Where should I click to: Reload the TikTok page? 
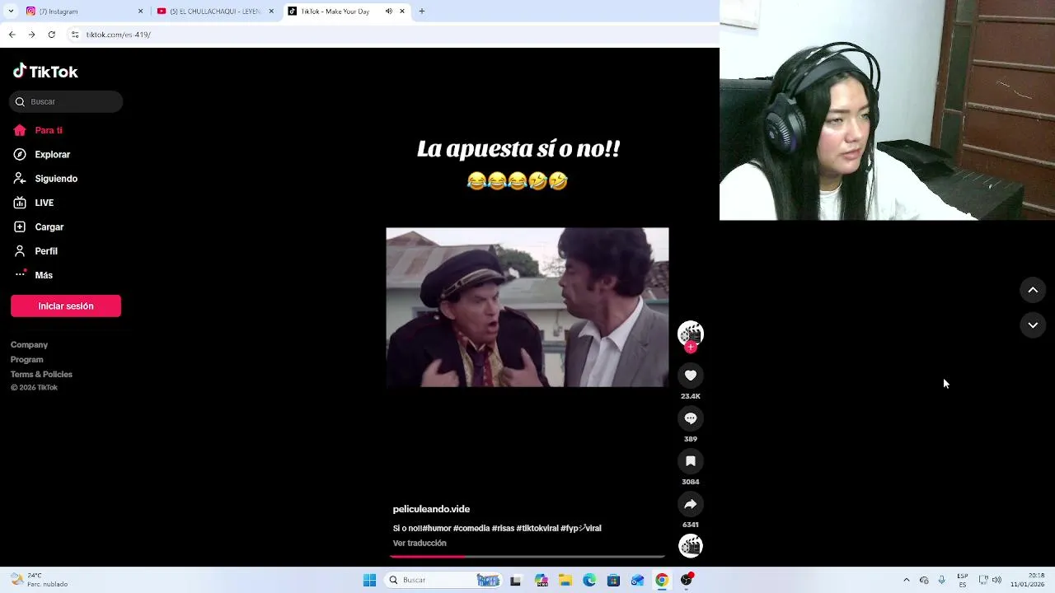(51, 35)
